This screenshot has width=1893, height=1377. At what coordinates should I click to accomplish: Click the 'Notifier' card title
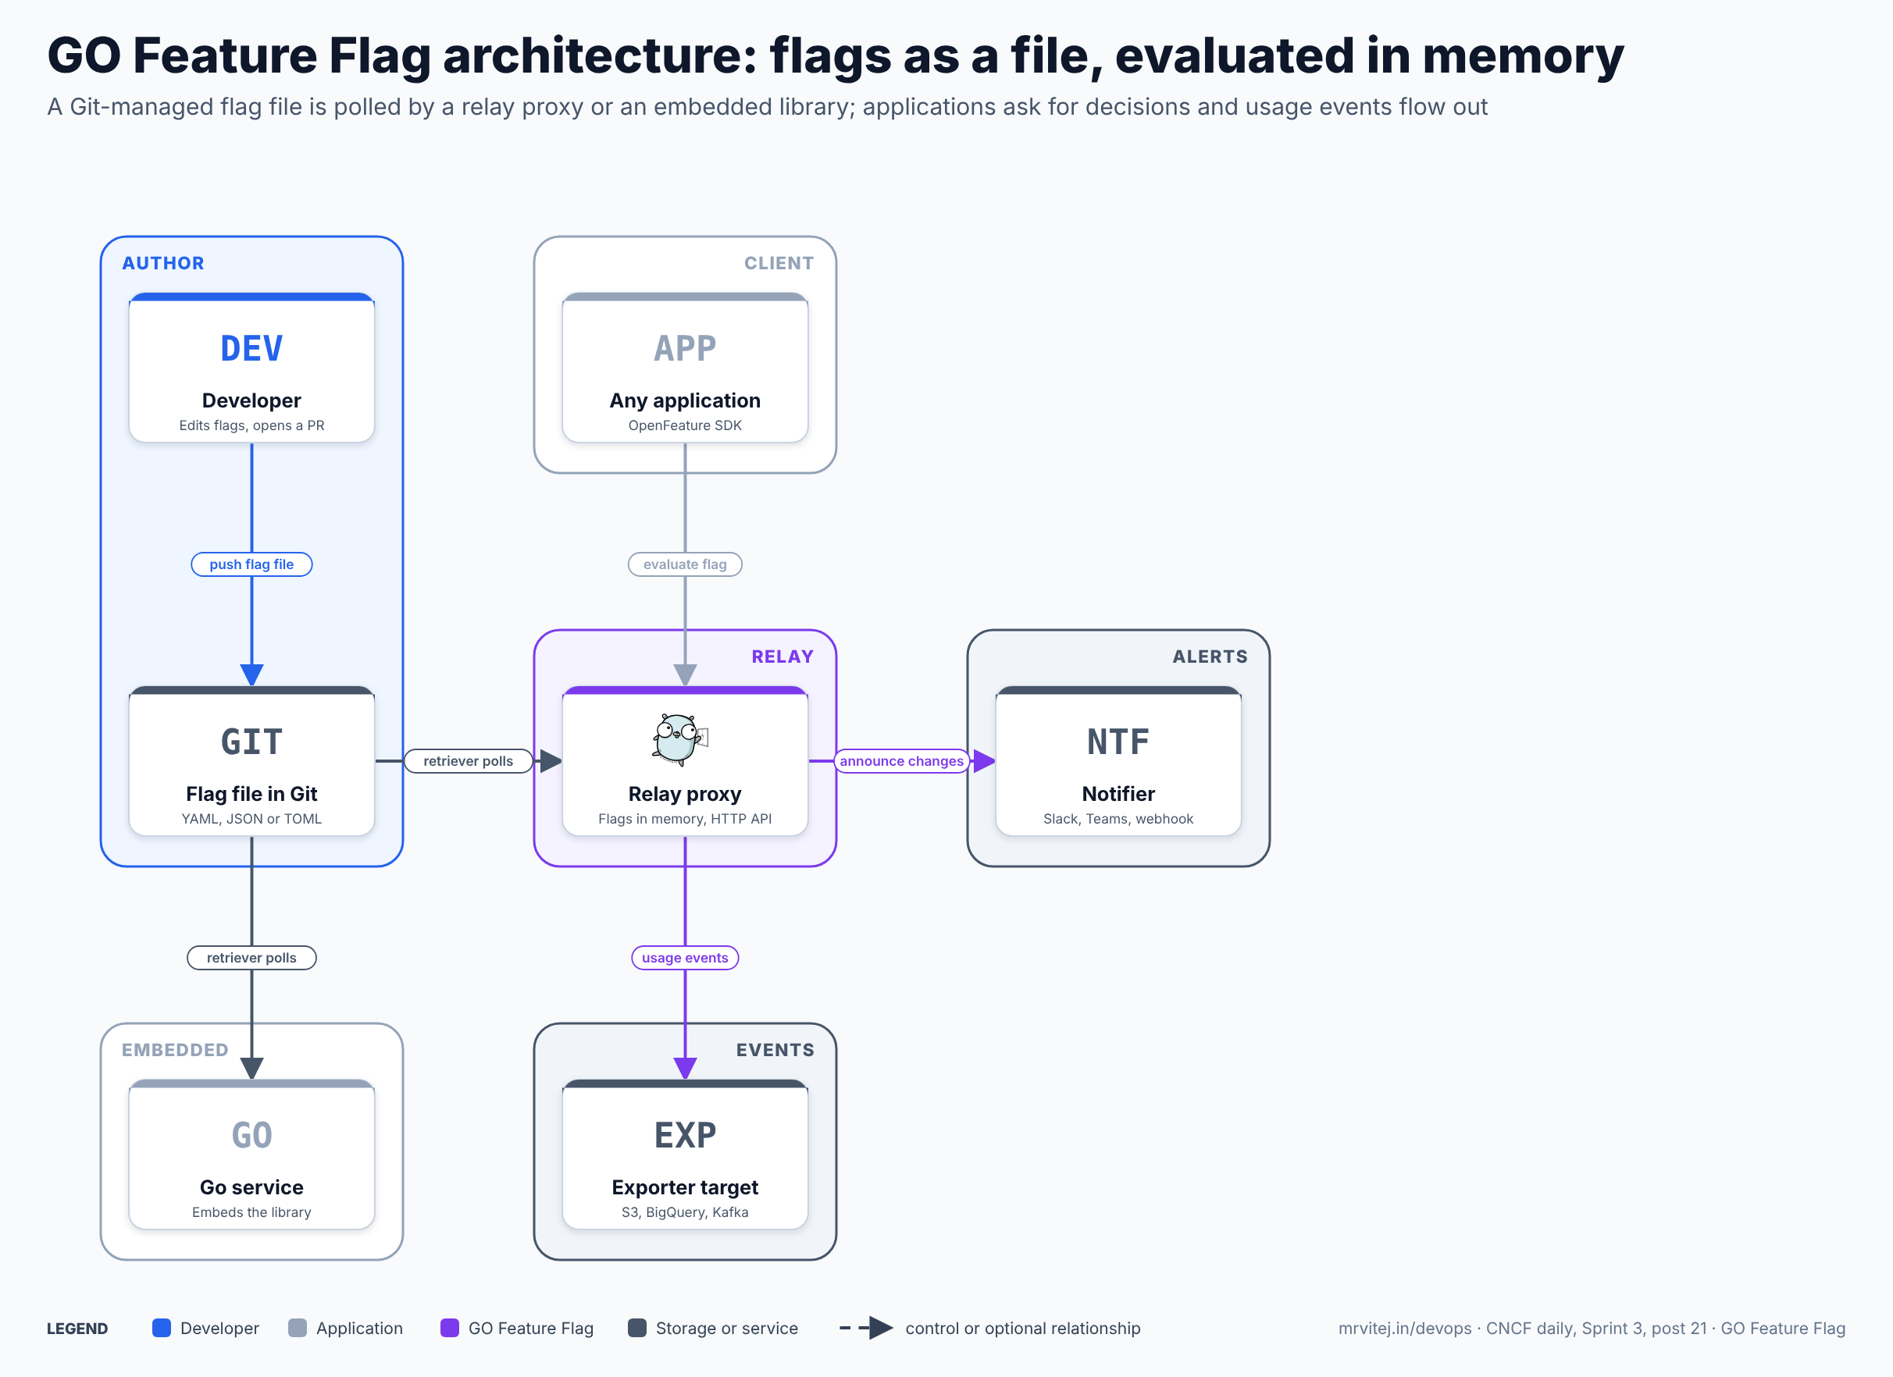coord(1118,794)
